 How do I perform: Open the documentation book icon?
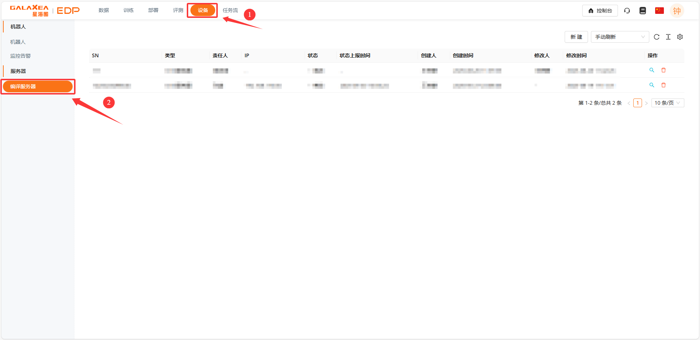tap(642, 11)
